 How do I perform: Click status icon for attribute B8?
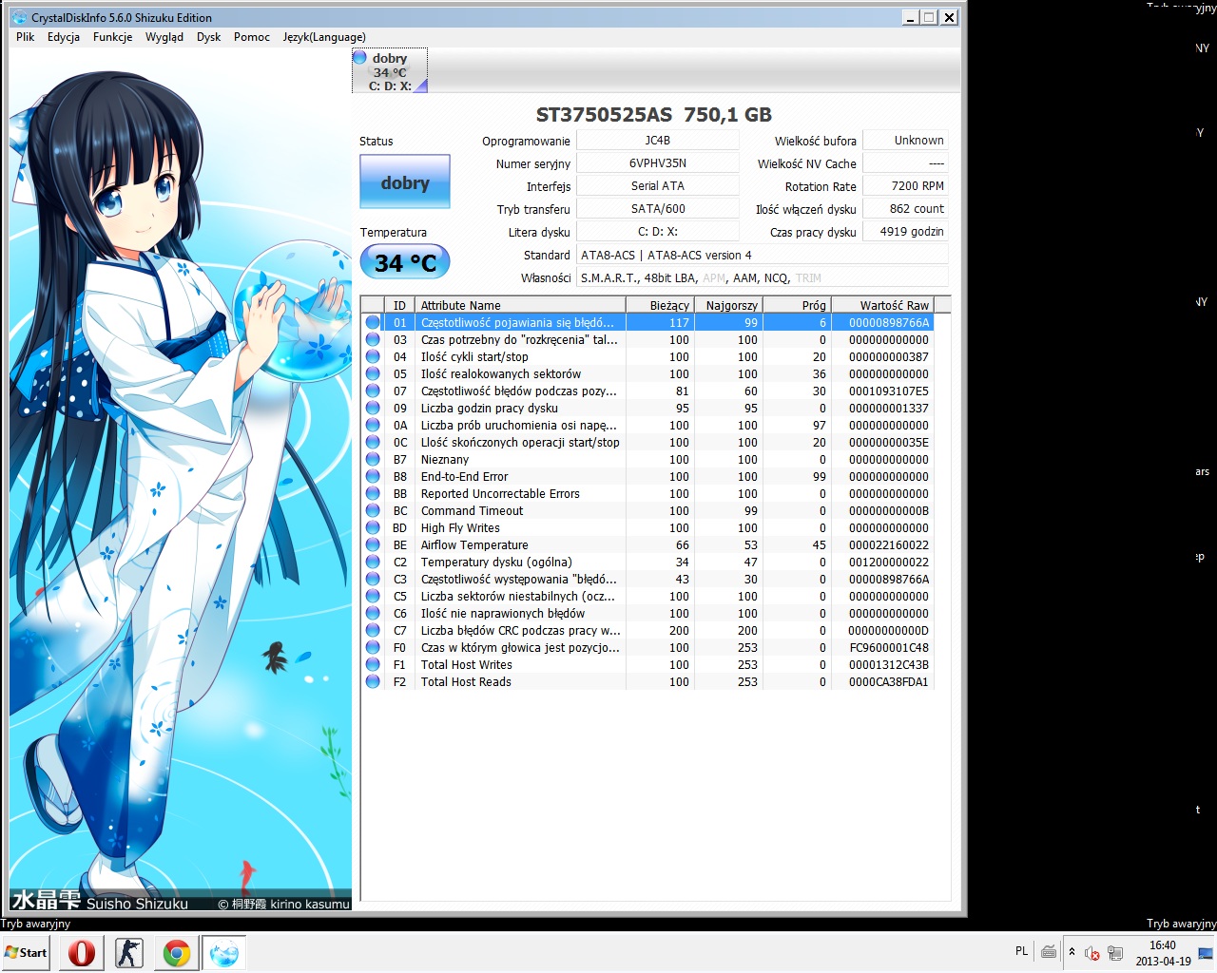point(373,477)
